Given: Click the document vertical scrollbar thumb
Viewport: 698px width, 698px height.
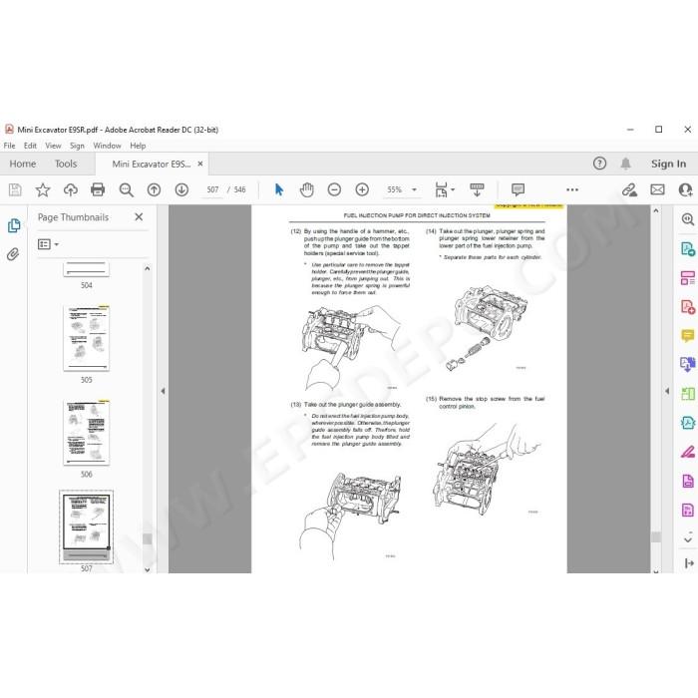Looking at the screenshot, I should point(656,537).
